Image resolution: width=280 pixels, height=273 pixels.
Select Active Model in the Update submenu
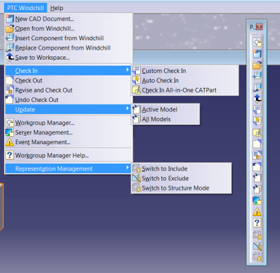[x=165, y=109]
